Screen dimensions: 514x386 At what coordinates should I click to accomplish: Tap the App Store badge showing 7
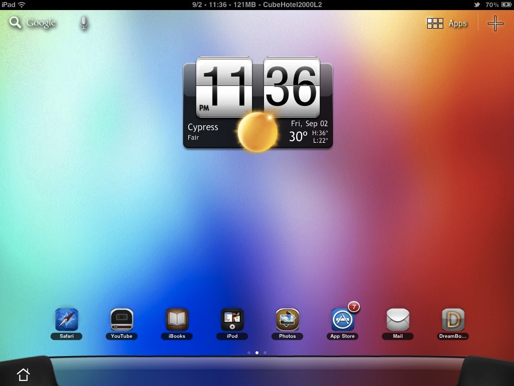coord(354,307)
